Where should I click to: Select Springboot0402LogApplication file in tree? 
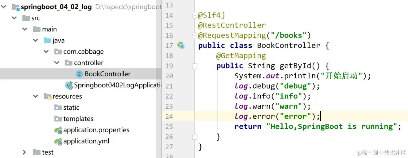[x=117, y=85]
